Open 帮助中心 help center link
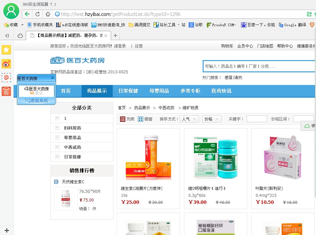 (x=285, y=46)
